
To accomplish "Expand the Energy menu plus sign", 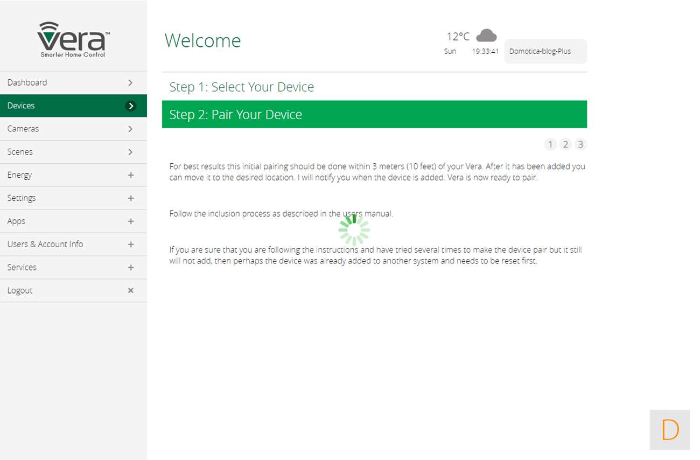I will tap(130, 175).
